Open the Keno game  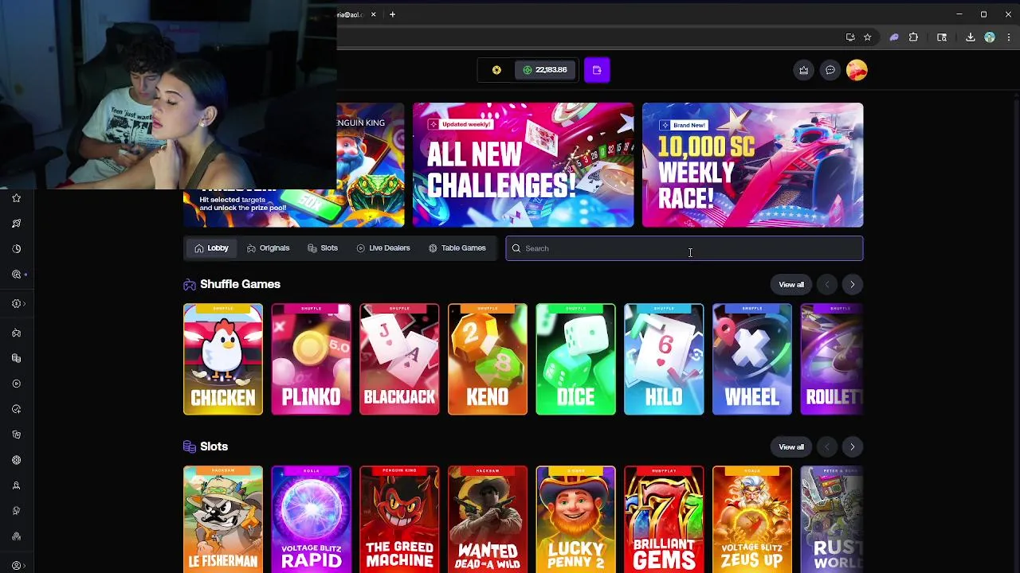coord(488,360)
